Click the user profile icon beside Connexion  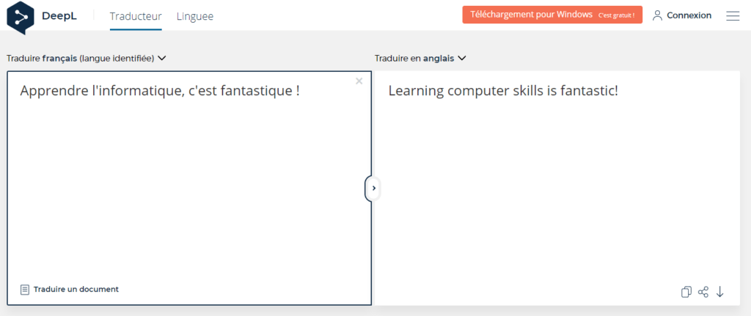coord(657,15)
